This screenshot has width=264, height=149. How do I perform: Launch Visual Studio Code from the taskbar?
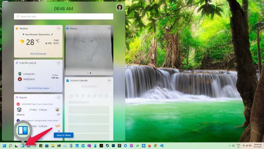(x=162, y=145)
